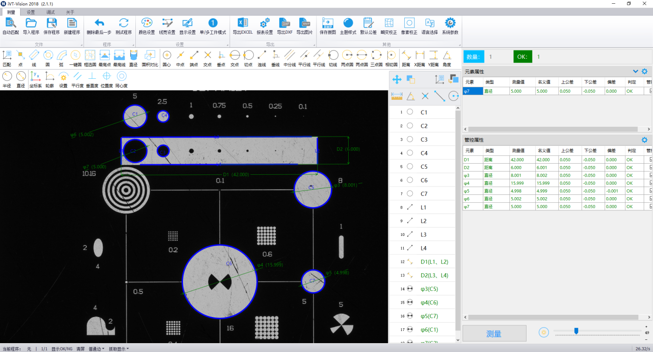The height and width of the screenshot is (352, 653).
Task: Collapse the 元素属性 panel with the chevron
Action: coord(635,71)
